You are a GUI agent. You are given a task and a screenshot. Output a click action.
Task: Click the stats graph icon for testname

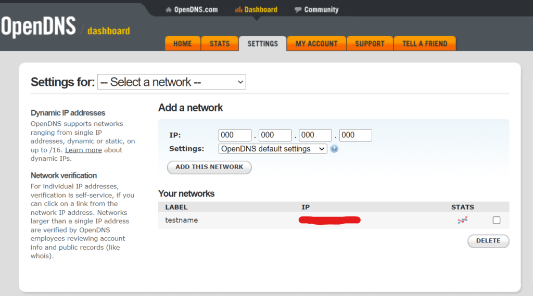462,221
